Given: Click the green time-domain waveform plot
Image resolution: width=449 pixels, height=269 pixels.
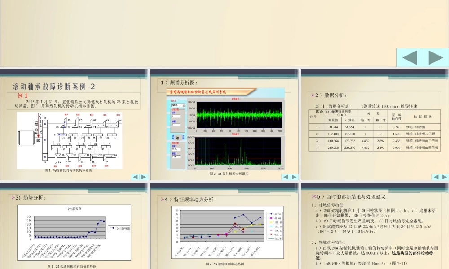Looking at the screenshot, I should [x=239, y=115].
